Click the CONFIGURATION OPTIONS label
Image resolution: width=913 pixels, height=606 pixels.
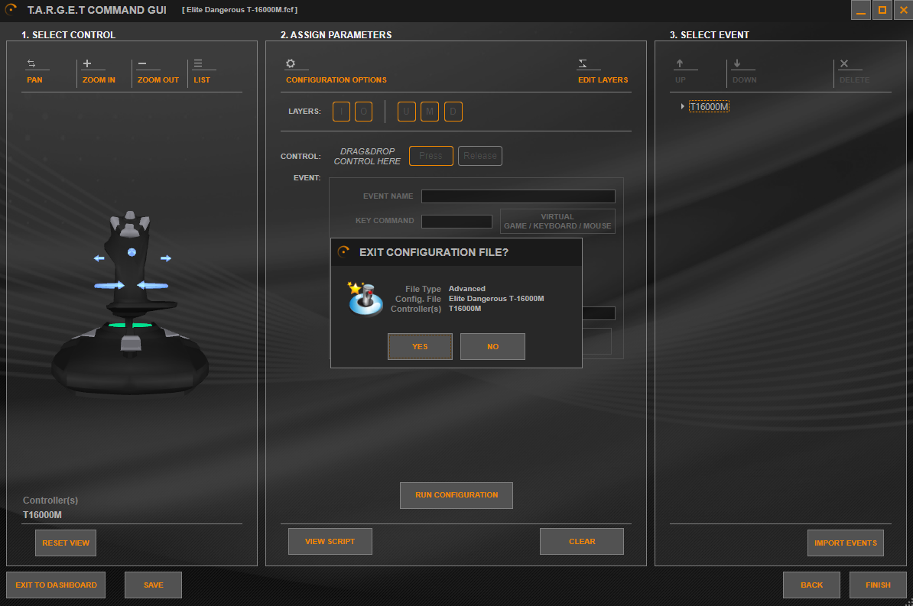(336, 79)
